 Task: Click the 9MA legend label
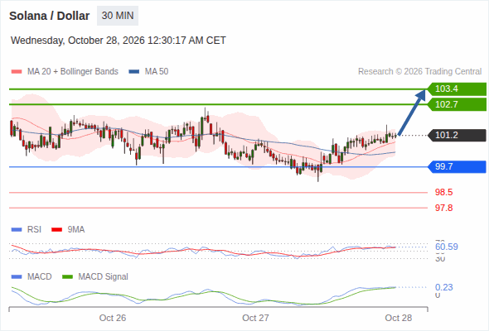click(x=76, y=230)
